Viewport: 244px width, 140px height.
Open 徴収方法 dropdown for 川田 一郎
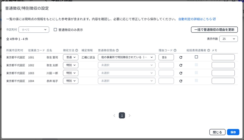point(71,73)
